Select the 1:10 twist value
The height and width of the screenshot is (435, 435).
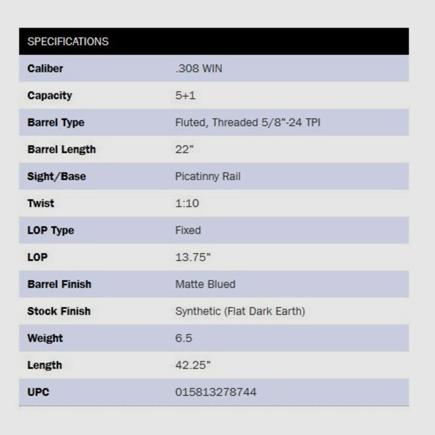pyautogui.click(x=187, y=203)
